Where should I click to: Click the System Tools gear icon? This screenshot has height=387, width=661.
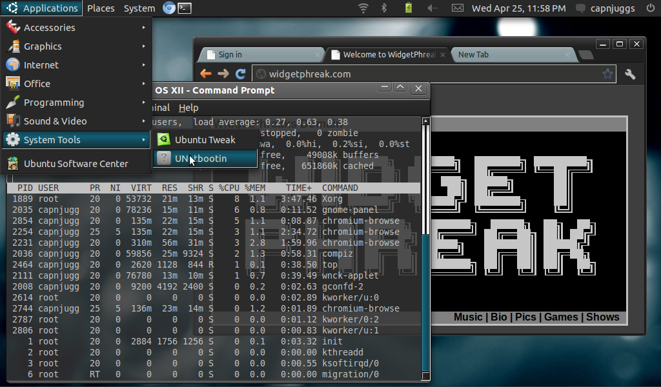(13, 140)
